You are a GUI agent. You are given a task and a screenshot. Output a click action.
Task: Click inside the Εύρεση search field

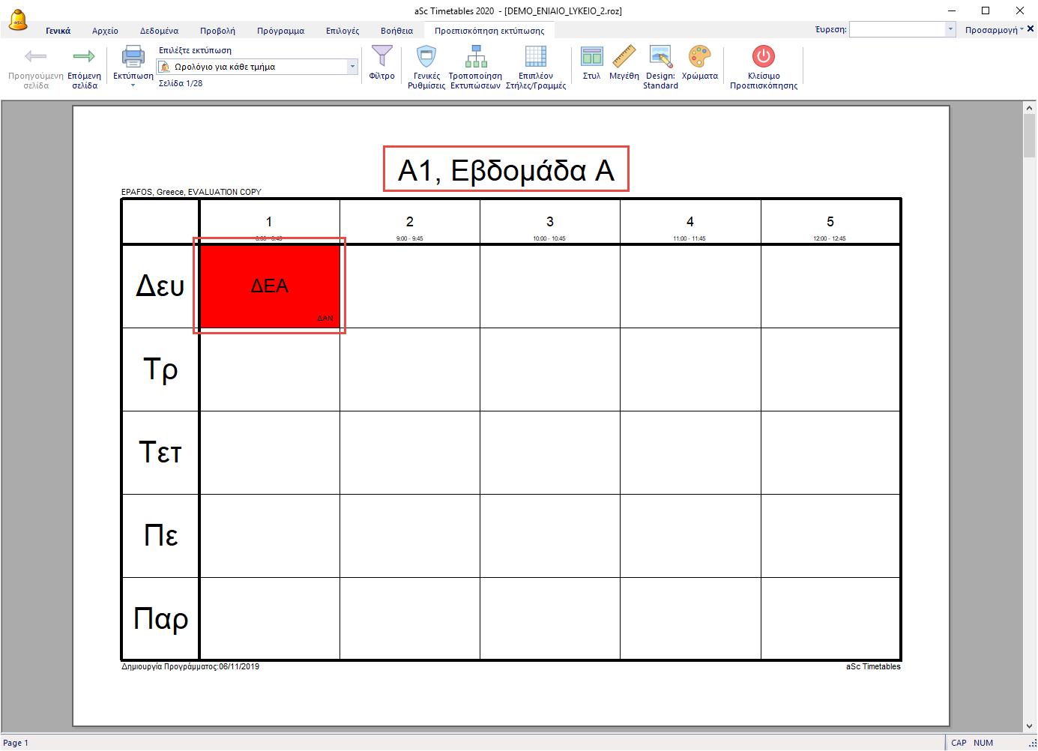point(896,29)
